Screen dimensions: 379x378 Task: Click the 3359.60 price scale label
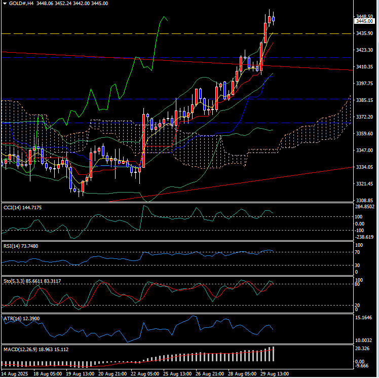(x=364, y=134)
